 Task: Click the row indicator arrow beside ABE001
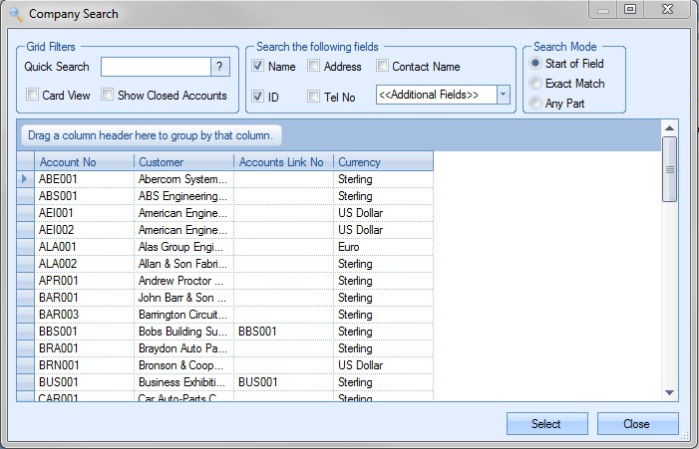[26, 179]
